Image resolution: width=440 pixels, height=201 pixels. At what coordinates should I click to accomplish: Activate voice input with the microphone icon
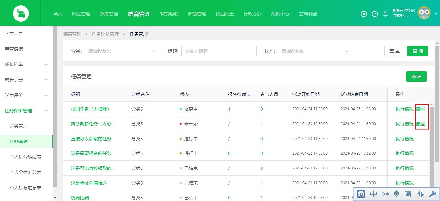coord(396,194)
